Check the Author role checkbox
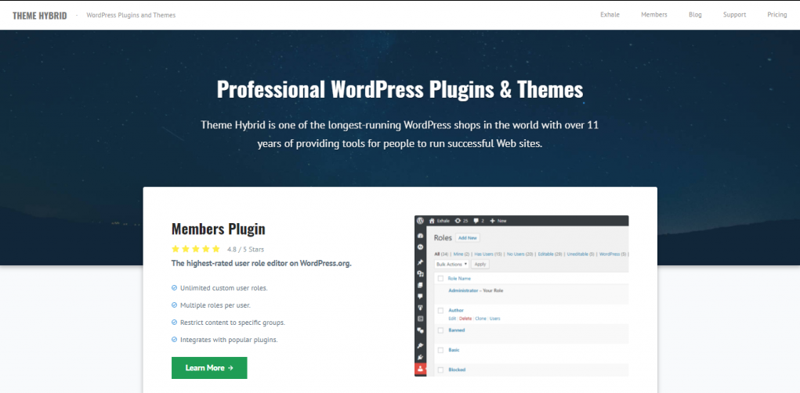 (440, 311)
